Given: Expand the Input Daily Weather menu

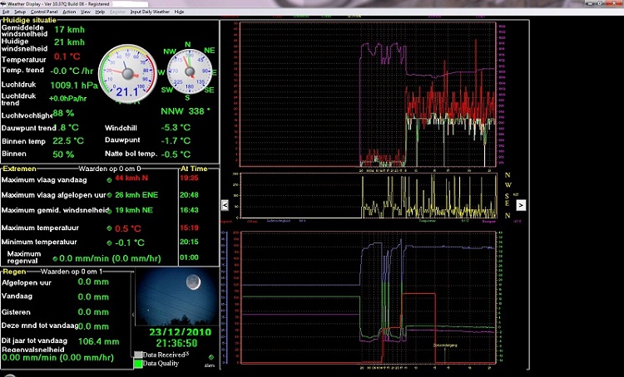Looking at the screenshot, I should click(150, 13).
